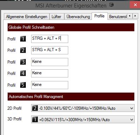This screenshot has width=140, height=135.
Task: Click the Globale Profil Schnelltasten header
Action: pos(71,27)
